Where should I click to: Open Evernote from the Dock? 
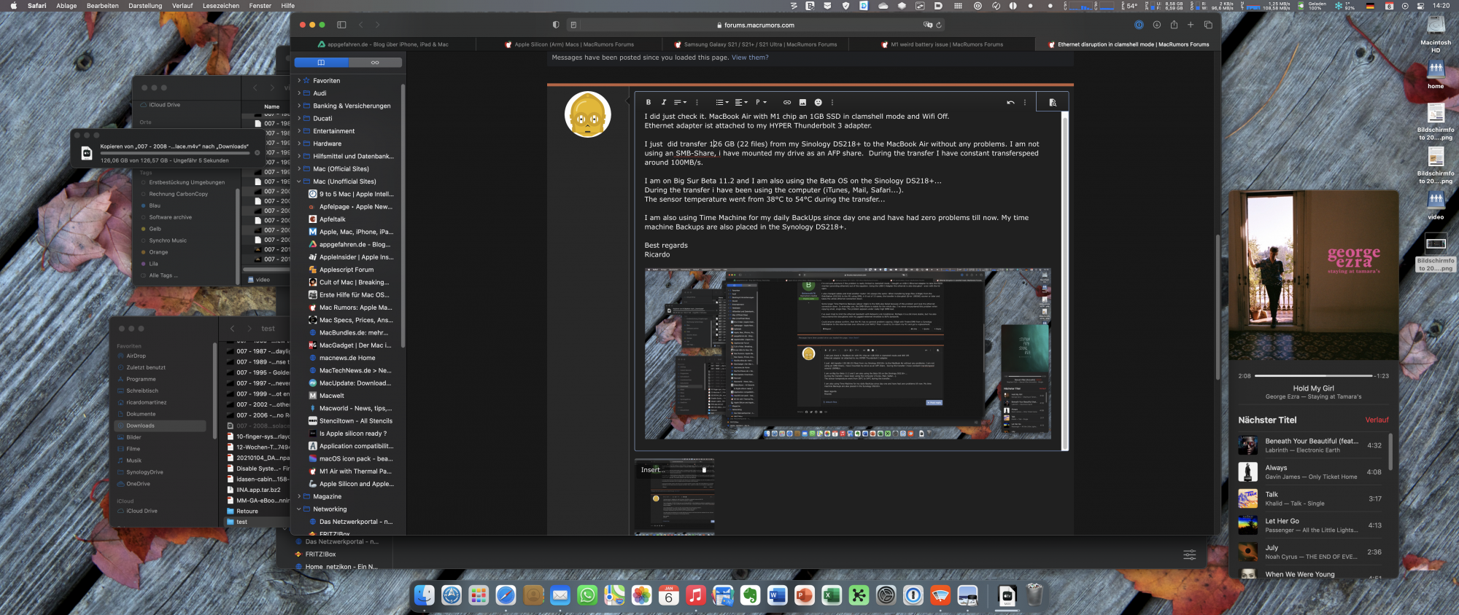click(750, 595)
